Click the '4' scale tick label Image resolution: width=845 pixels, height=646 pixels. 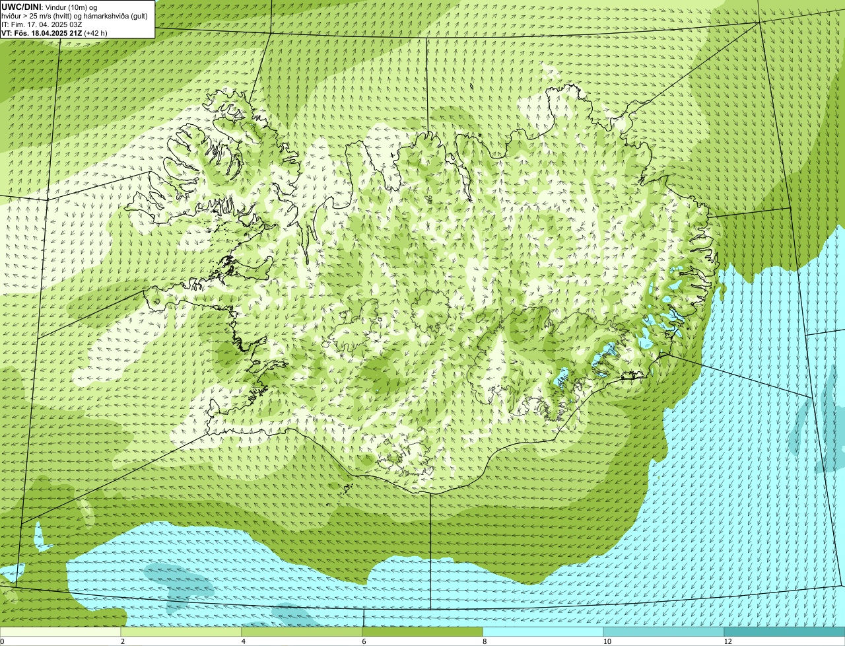pyautogui.click(x=244, y=641)
